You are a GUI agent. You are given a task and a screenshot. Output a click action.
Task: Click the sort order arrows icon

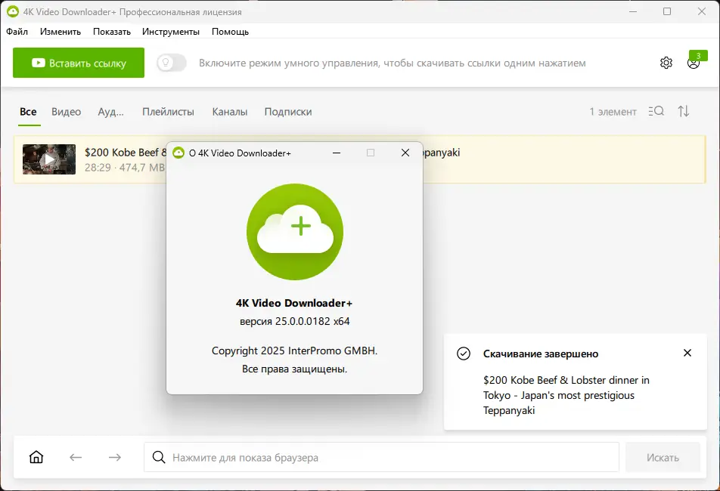pos(683,111)
